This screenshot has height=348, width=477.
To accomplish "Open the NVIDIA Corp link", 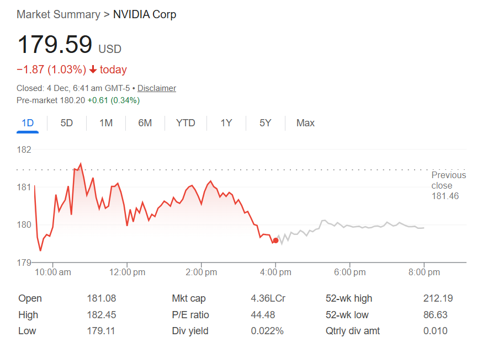I will [145, 14].
